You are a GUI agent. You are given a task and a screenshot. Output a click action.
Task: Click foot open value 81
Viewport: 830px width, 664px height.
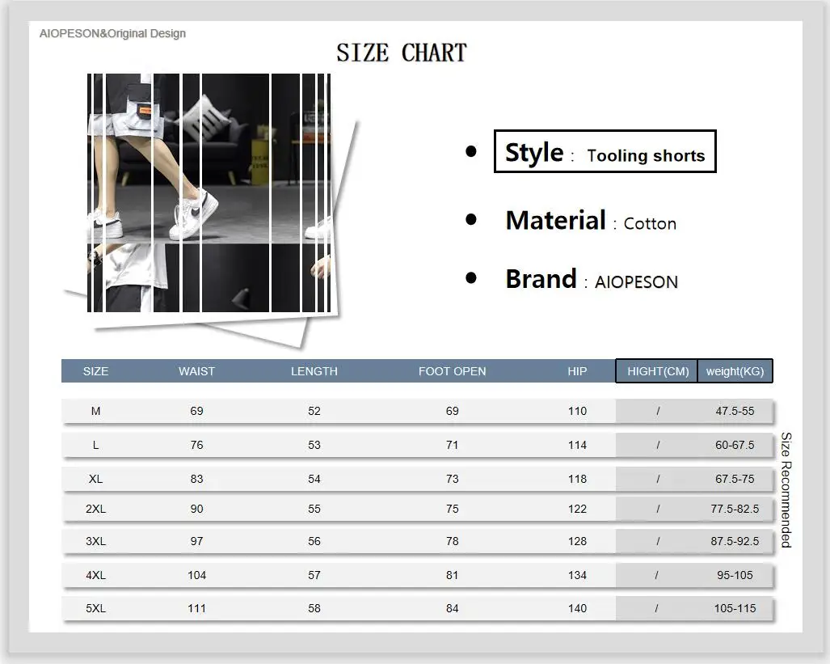point(452,575)
